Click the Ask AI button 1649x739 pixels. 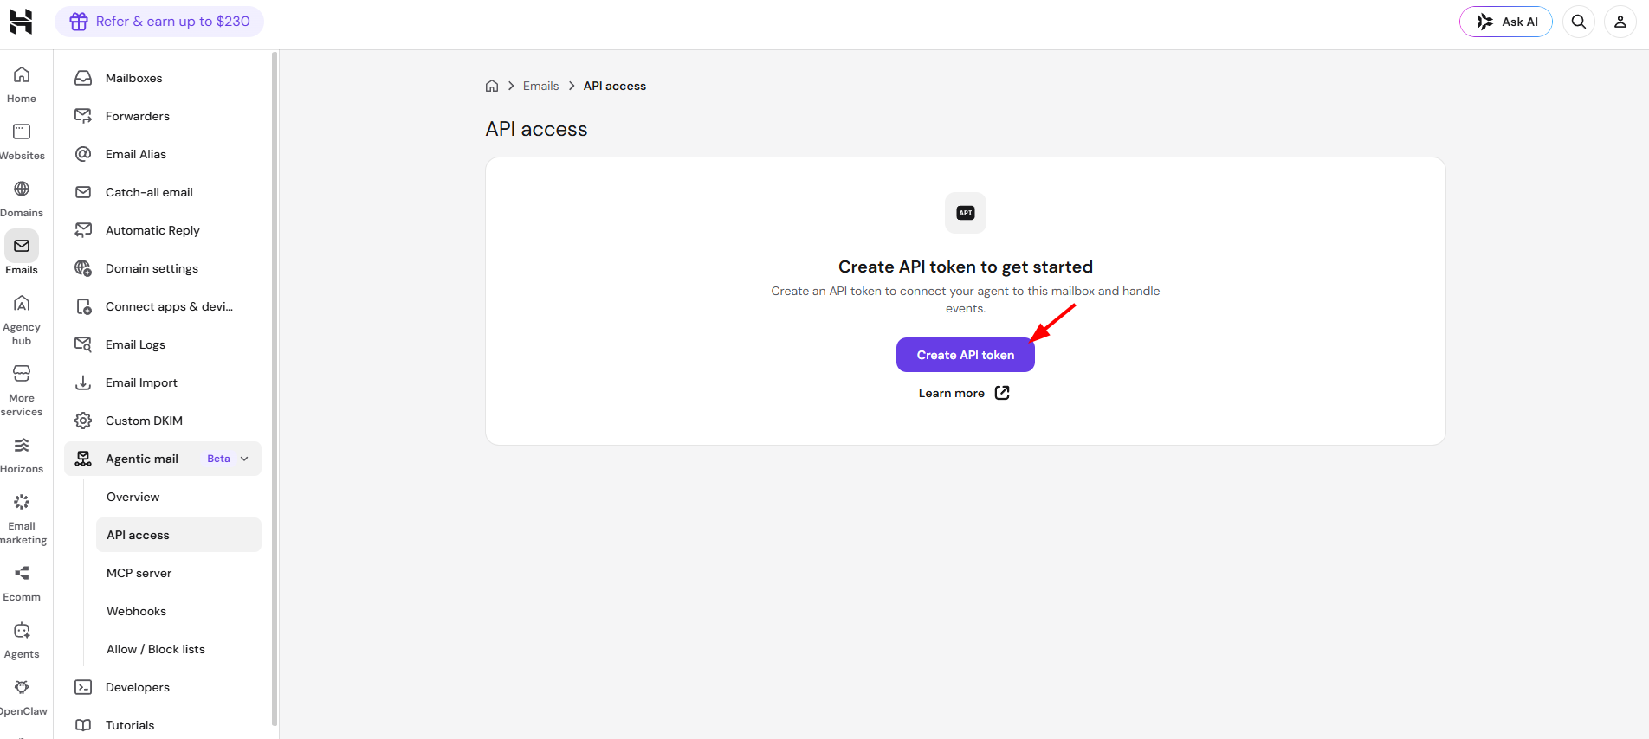pyautogui.click(x=1506, y=22)
